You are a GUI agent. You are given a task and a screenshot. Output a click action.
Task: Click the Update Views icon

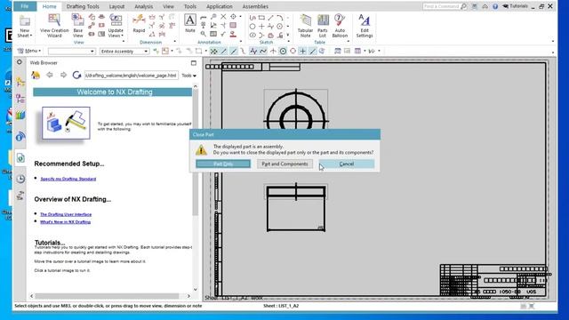click(x=116, y=20)
